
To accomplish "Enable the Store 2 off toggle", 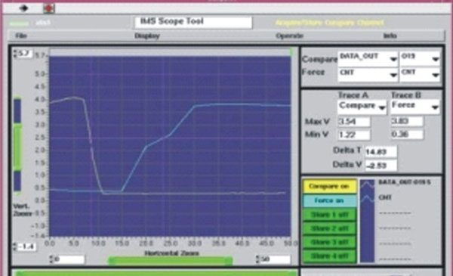I will pos(329,228).
